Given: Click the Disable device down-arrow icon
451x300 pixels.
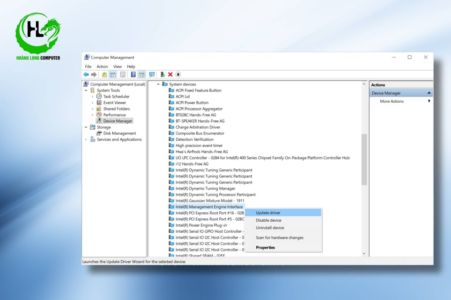Looking at the screenshot, I should (x=178, y=74).
